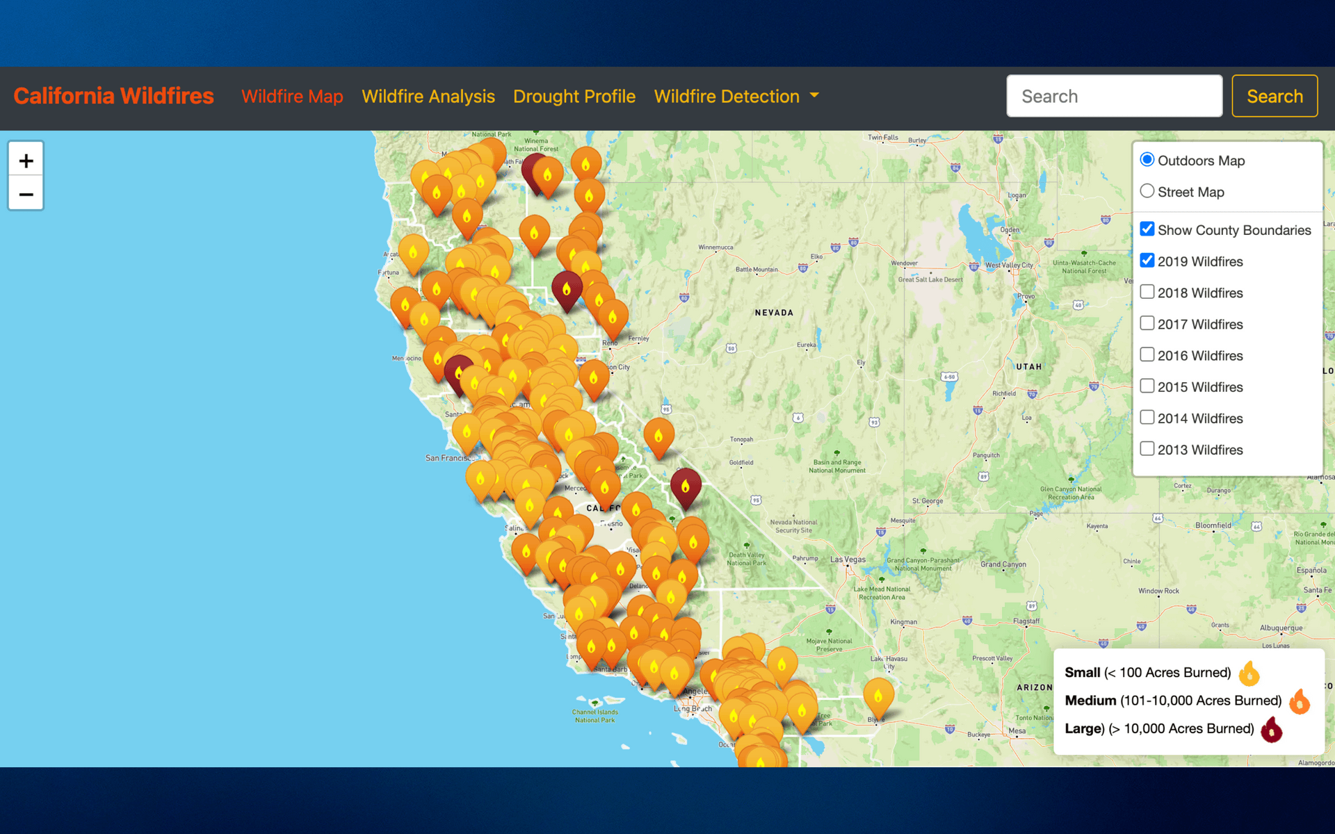Click the medium fire legend icon
The width and height of the screenshot is (1335, 834).
click(x=1300, y=701)
